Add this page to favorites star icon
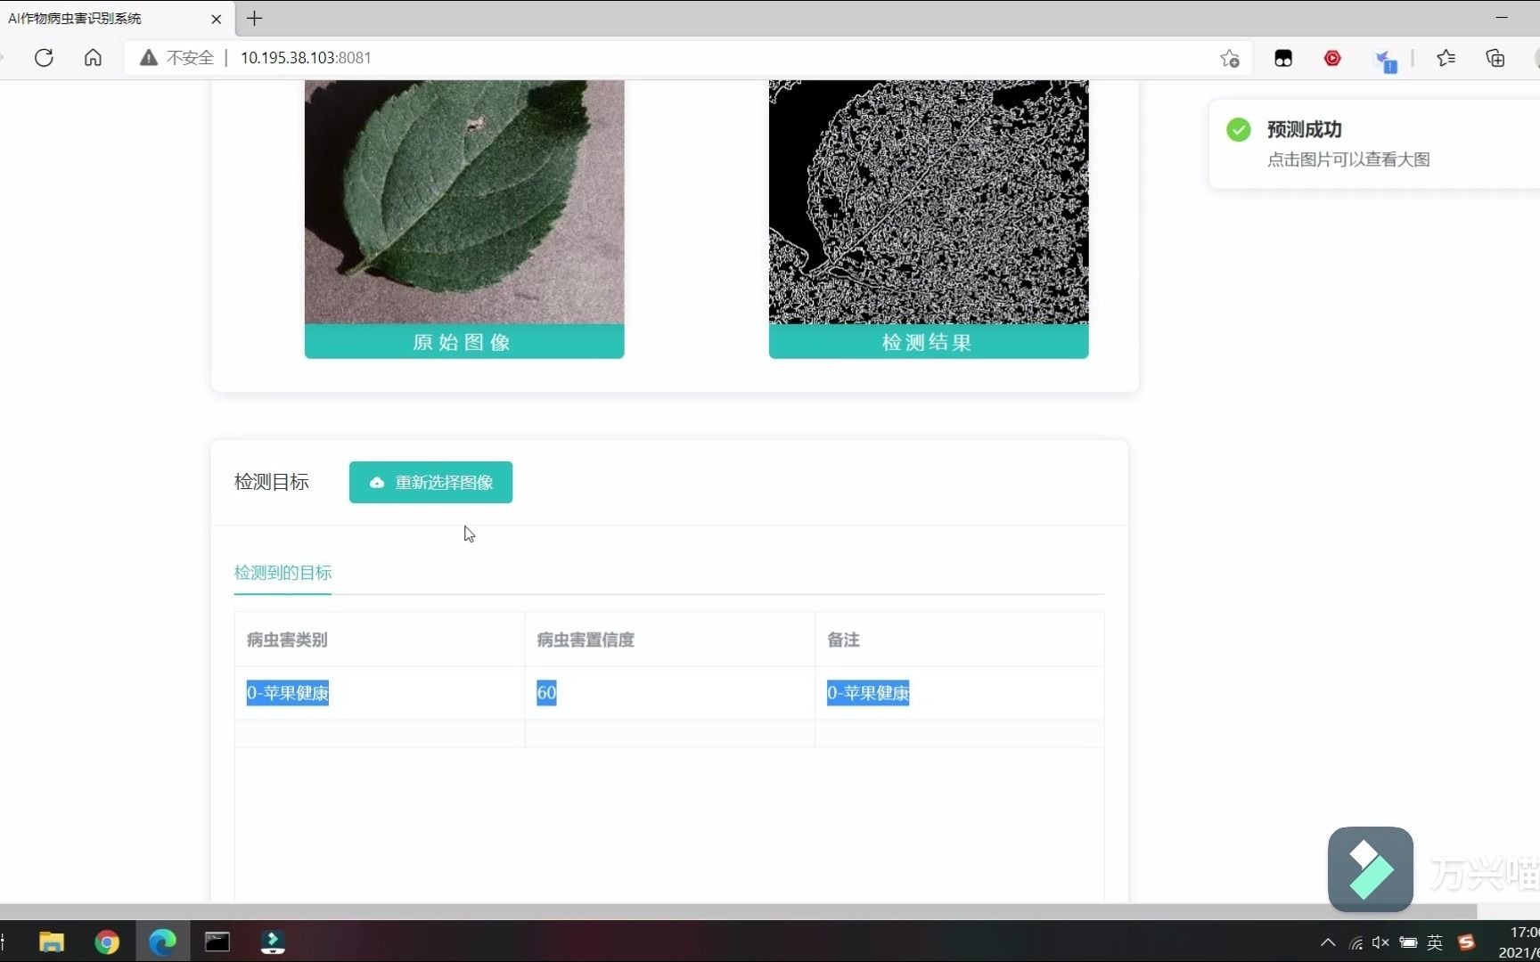The image size is (1540, 962). click(1230, 59)
